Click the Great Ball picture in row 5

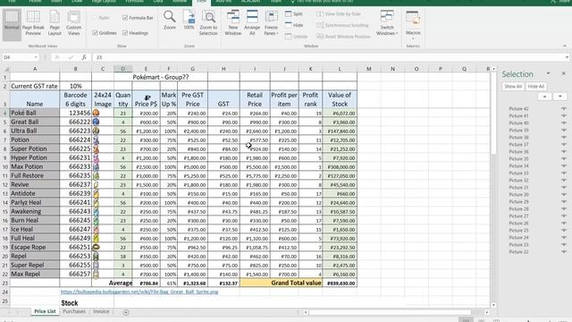[96, 122]
